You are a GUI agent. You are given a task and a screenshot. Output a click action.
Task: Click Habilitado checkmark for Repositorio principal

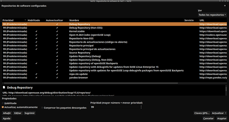[x=37, y=46]
